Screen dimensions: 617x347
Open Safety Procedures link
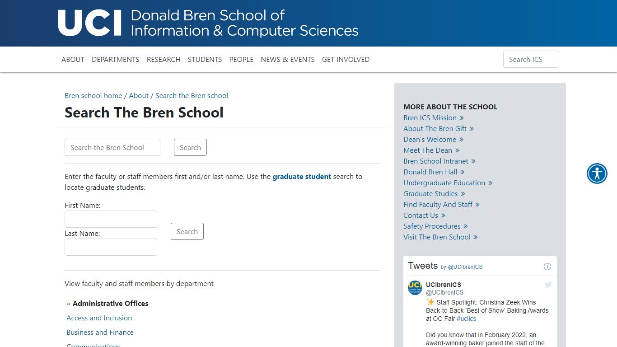[435, 226]
